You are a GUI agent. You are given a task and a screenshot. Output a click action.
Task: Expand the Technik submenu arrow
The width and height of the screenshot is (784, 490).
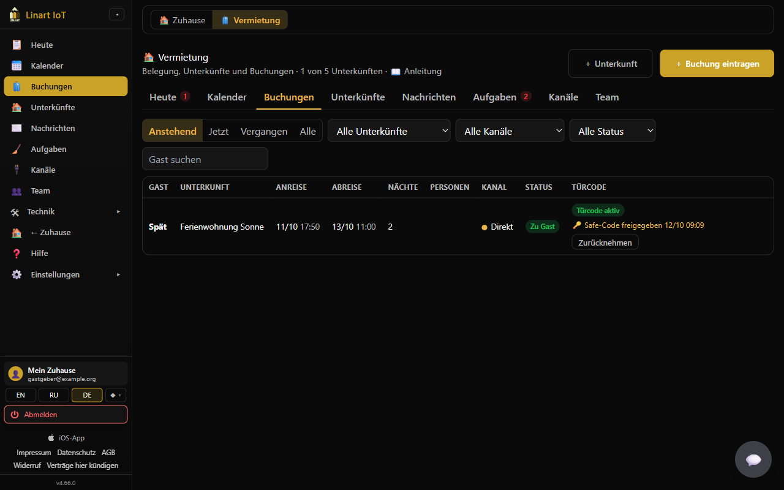pyautogui.click(x=118, y=211)
